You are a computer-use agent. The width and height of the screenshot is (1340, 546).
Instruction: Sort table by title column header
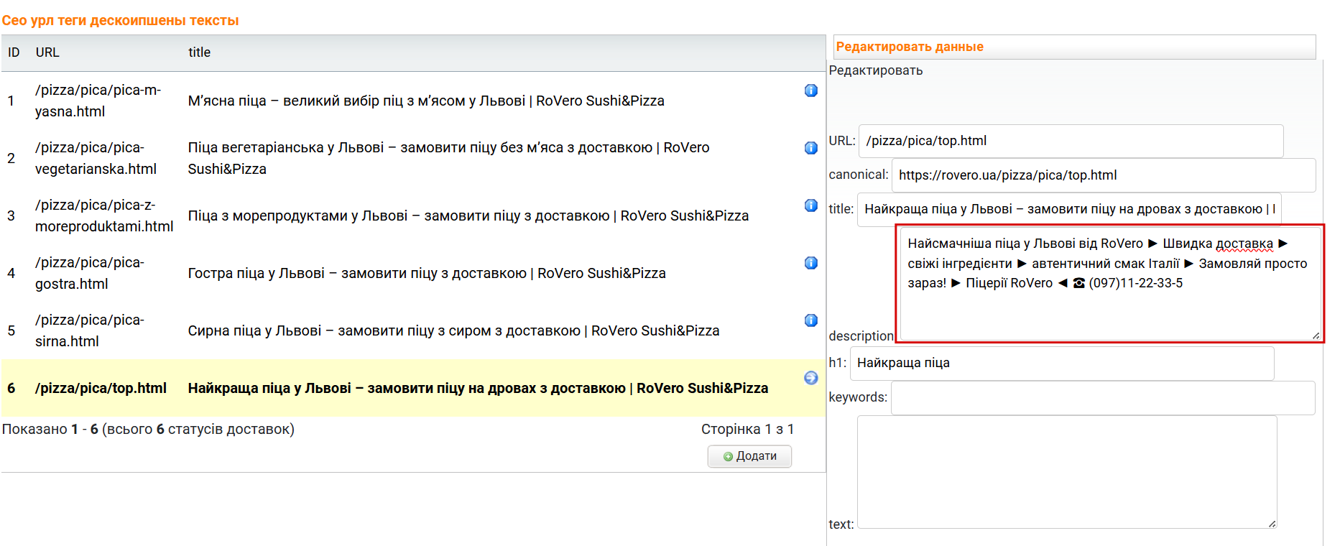click(x=199, y=52)
